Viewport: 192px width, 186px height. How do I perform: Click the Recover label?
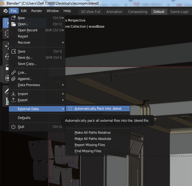(x=24, y=42)
